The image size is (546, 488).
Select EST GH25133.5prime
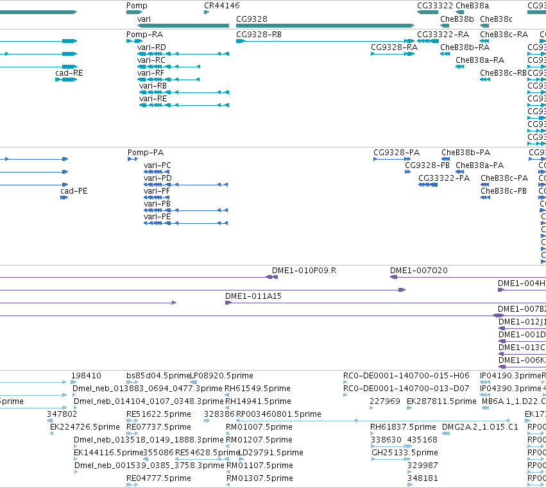[x=405, y=453]
